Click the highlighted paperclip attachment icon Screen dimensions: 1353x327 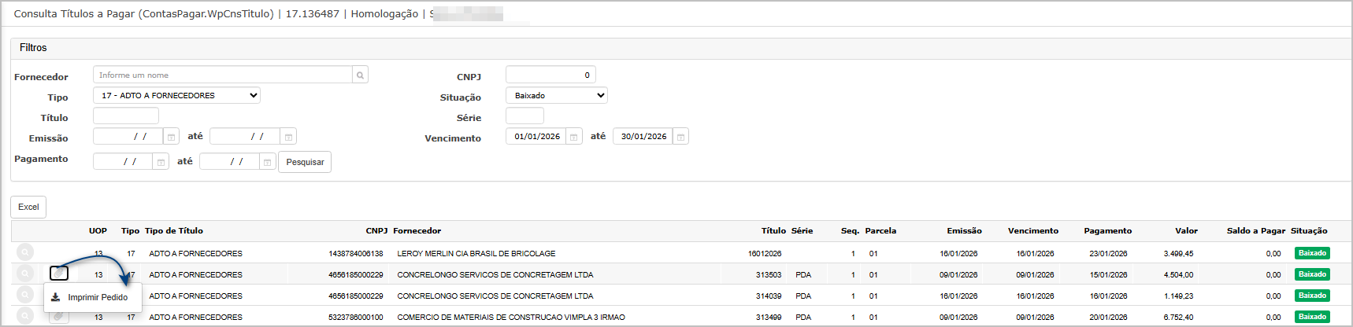click(x=59, y=274)
